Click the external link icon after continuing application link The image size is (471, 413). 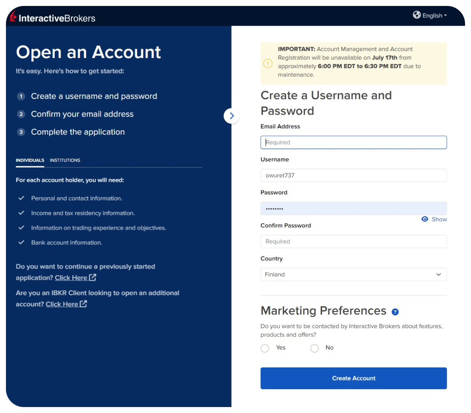coord(92,277)
